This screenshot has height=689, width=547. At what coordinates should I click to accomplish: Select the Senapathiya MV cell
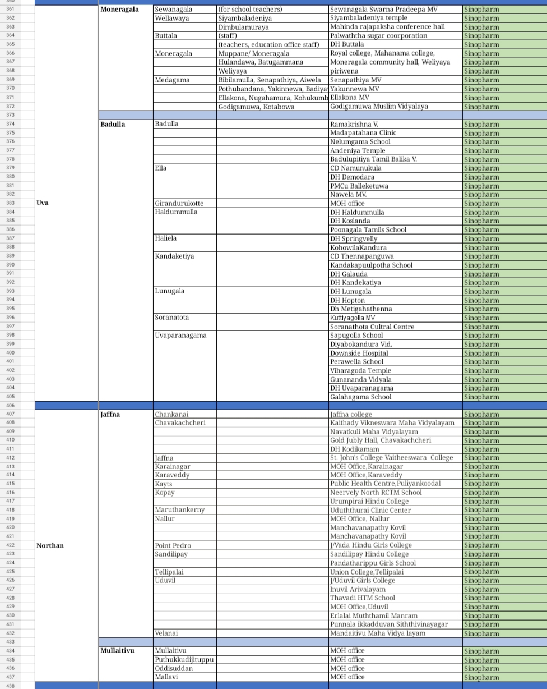coord(396,80)
